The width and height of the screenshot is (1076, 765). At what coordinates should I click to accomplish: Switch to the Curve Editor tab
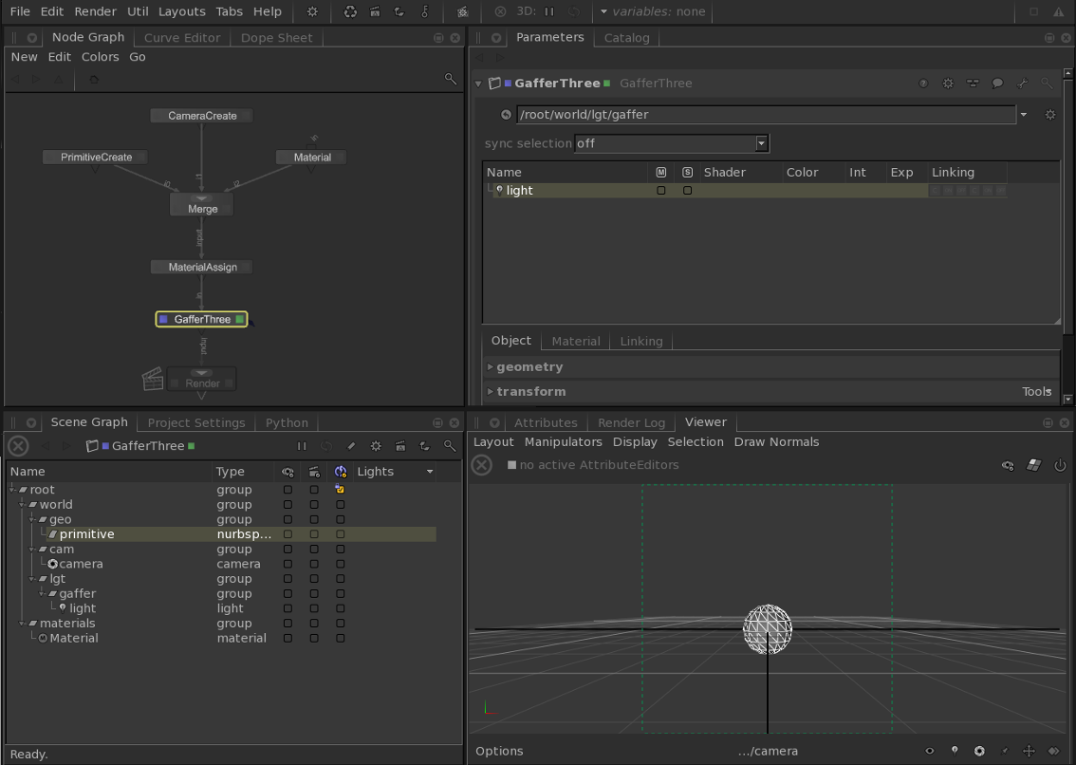click(x=182, y=38)
